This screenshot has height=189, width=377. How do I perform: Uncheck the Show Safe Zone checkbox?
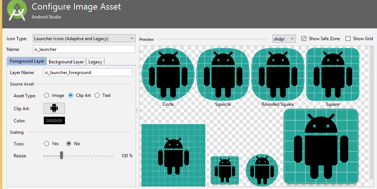pyautogui.click(x=304, y=39)
